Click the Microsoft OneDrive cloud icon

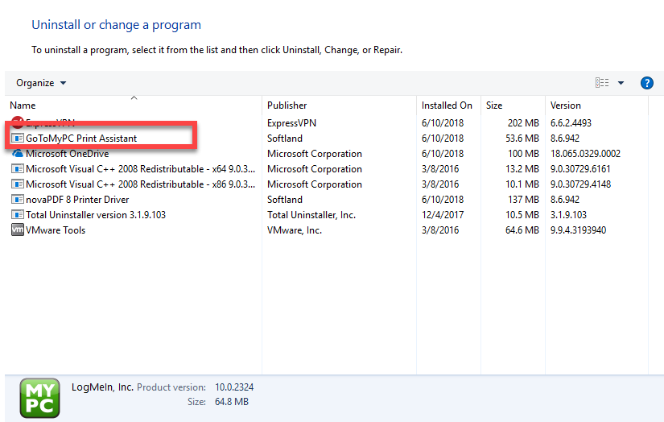18,153
